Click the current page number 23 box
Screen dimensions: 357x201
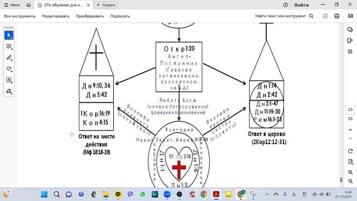click(x=350, y=109)
